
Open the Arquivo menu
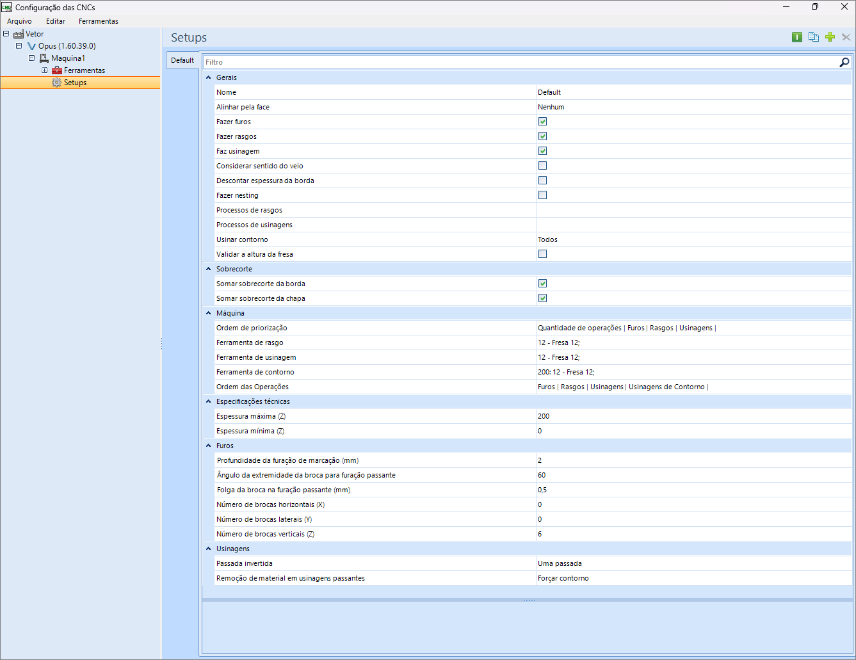click(x=19, y=21)
